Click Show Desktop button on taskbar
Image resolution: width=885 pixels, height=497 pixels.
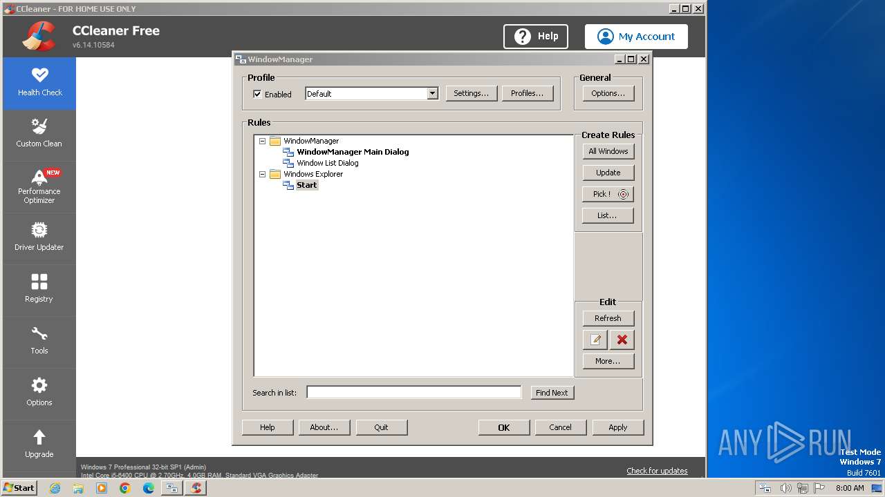877,488
